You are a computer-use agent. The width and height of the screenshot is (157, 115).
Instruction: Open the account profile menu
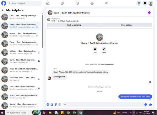click(151, 3)
